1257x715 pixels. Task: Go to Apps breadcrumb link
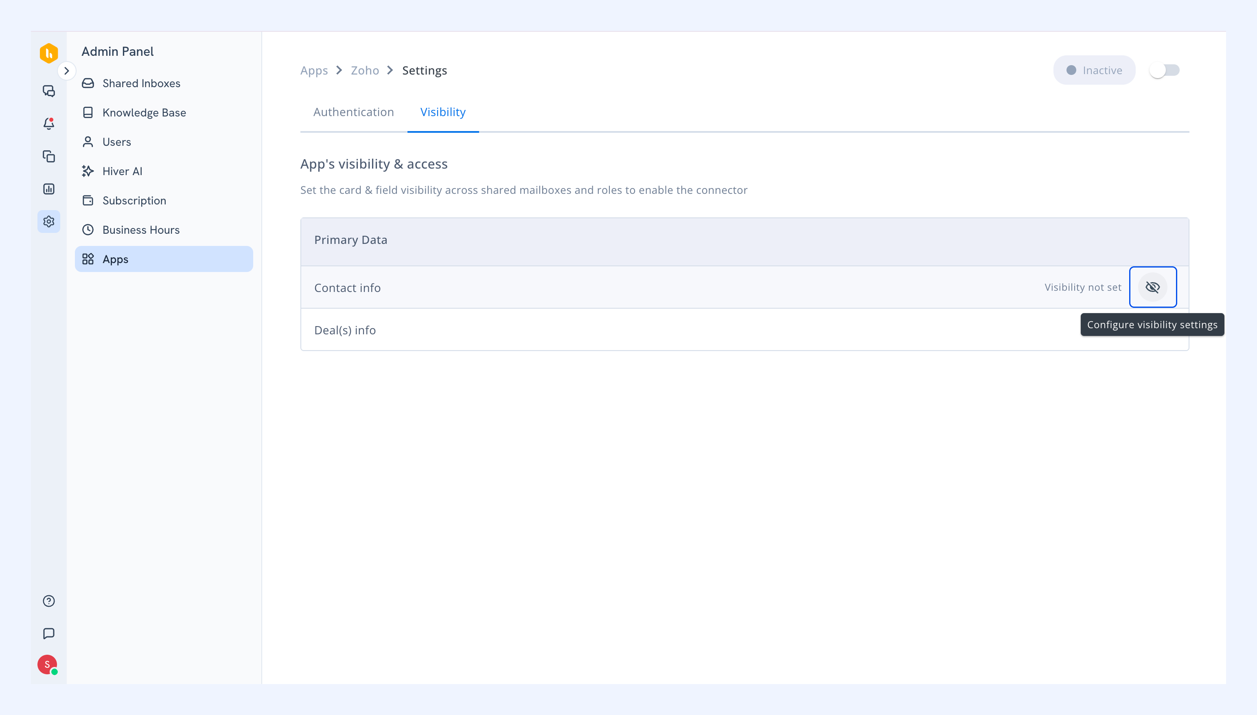pos(313,70)
